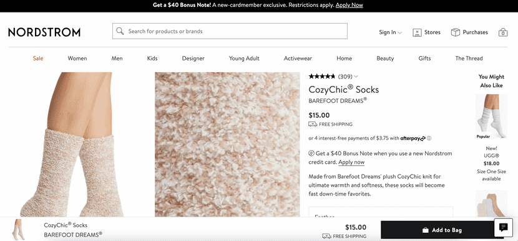Open the Feather color selector
This screenshot has height=241, width=518.
click(x=381, y=212)
